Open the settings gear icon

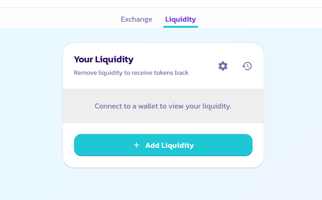click(223, 66)
